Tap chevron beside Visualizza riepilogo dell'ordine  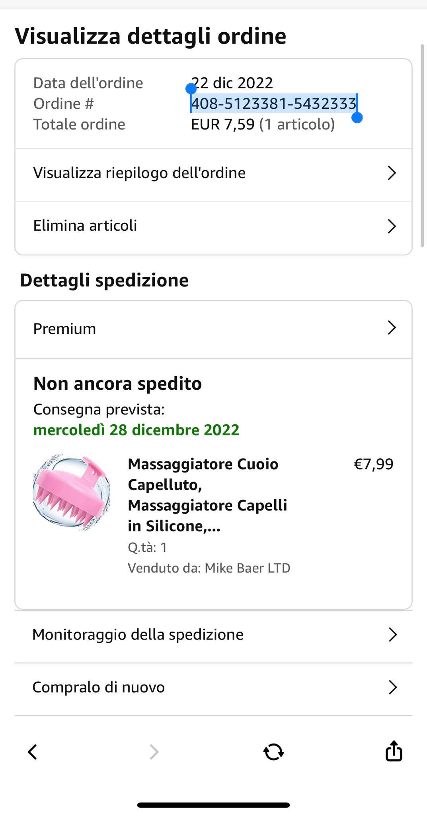point(392,173)
